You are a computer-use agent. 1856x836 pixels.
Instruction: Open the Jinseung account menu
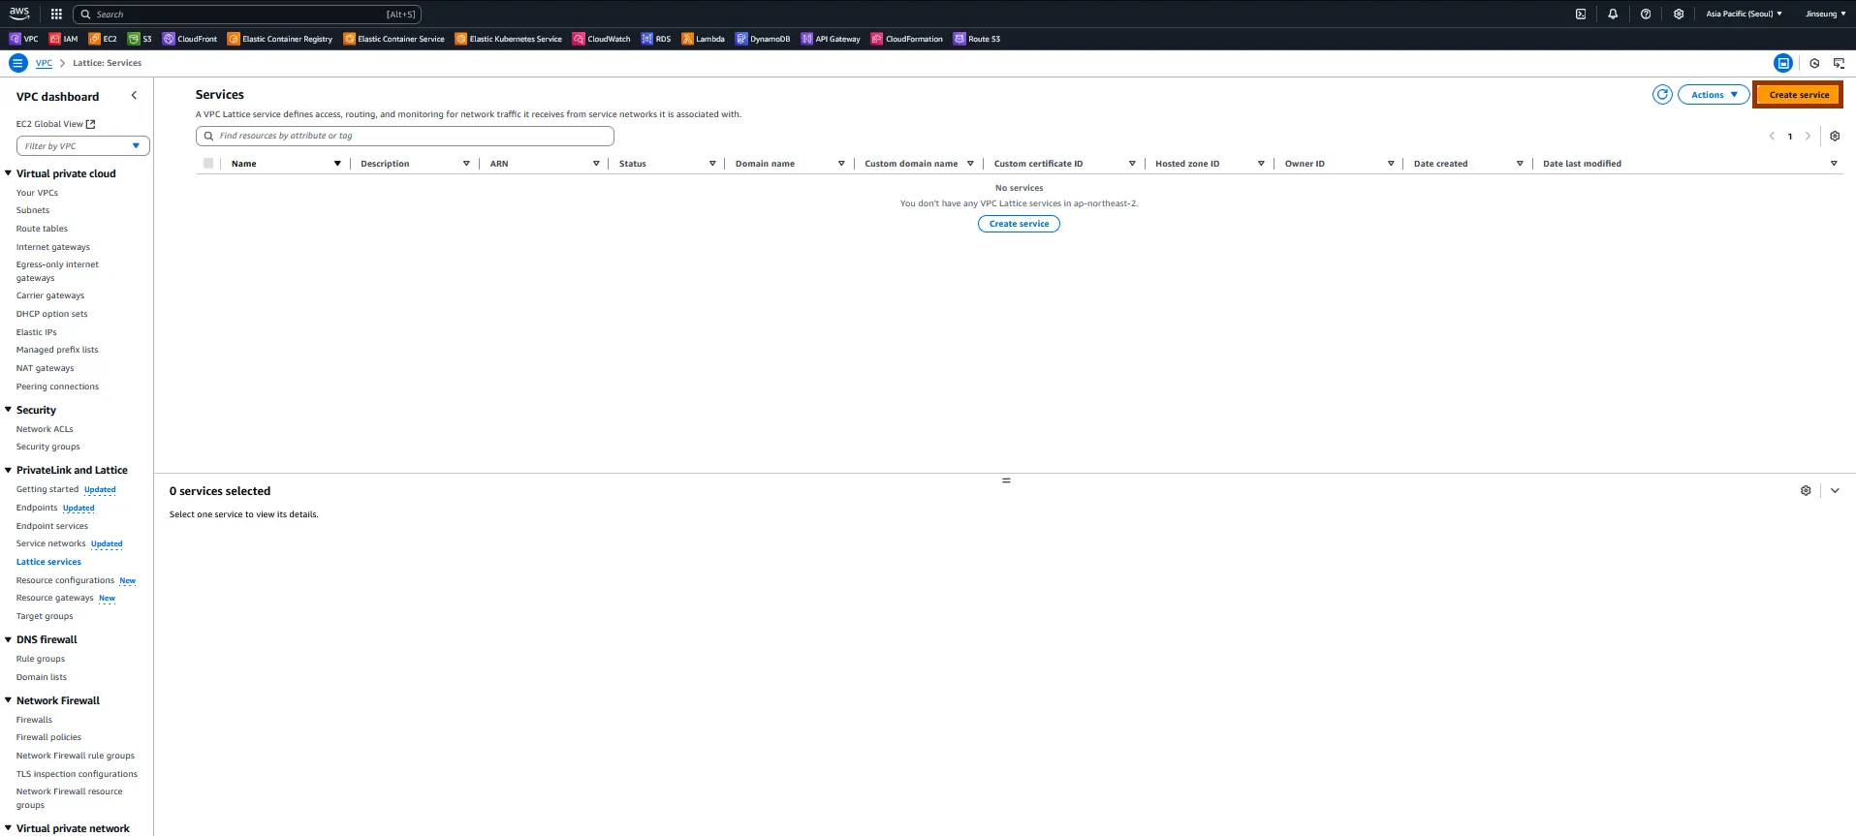pyautogui.click(x=1825, y=15)
